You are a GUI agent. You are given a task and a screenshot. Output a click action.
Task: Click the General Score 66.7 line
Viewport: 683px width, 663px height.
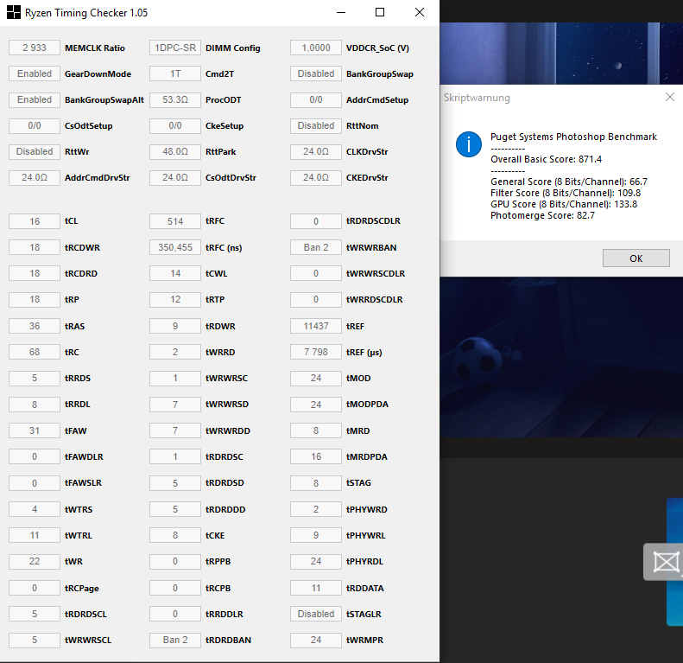(x=569, y=182)
